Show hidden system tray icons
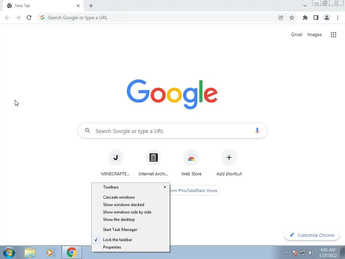The width and height of the screenshot is (345, 259). (286, 253)
